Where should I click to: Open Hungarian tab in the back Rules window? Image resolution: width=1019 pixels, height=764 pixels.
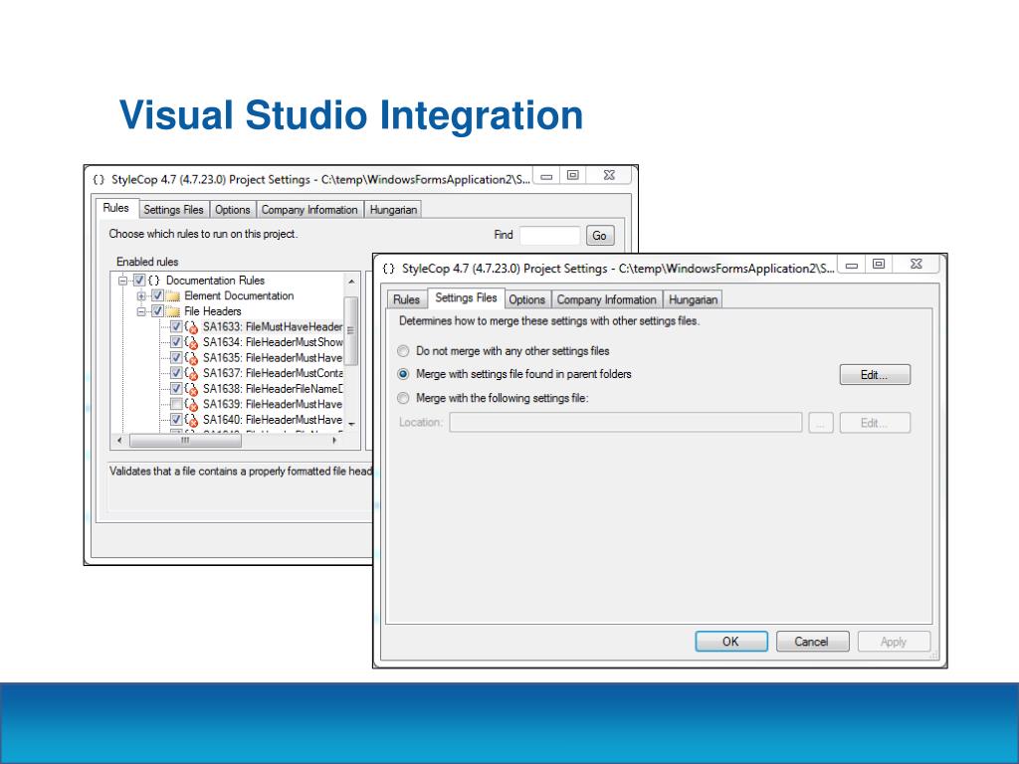(x=393, y=210)
